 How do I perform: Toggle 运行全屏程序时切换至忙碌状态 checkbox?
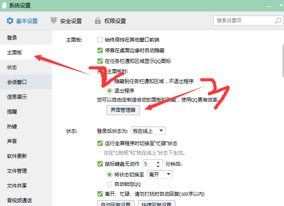100,144
